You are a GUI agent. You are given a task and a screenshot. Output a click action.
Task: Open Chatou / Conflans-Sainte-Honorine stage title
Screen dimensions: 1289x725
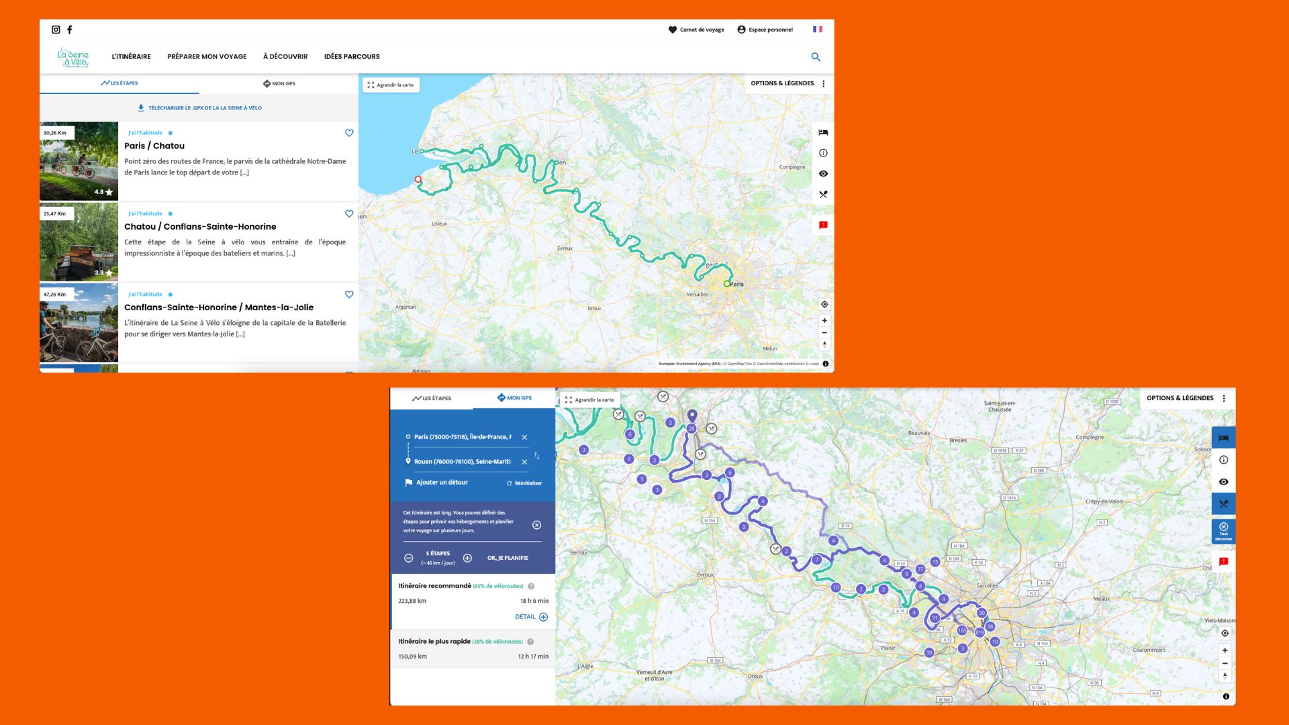[200, 227]
